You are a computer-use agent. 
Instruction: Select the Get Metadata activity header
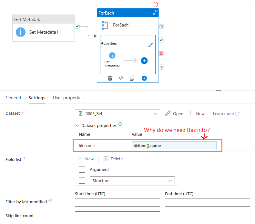tap(44, 19)
